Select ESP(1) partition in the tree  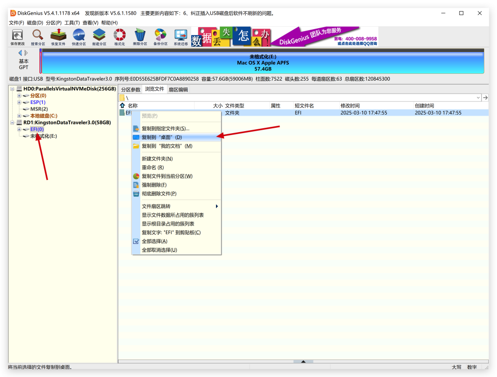(x=38, y=102)
